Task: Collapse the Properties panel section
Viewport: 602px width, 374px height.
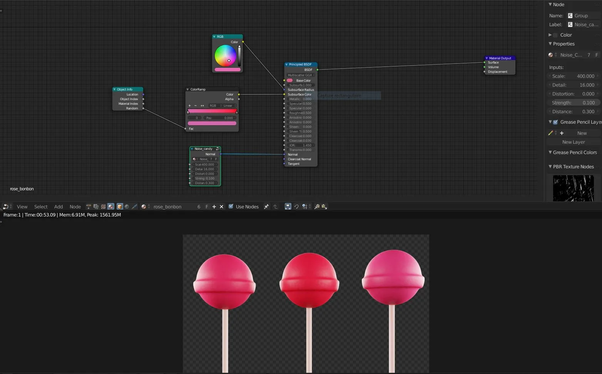Action: click(x=550, y=44)
